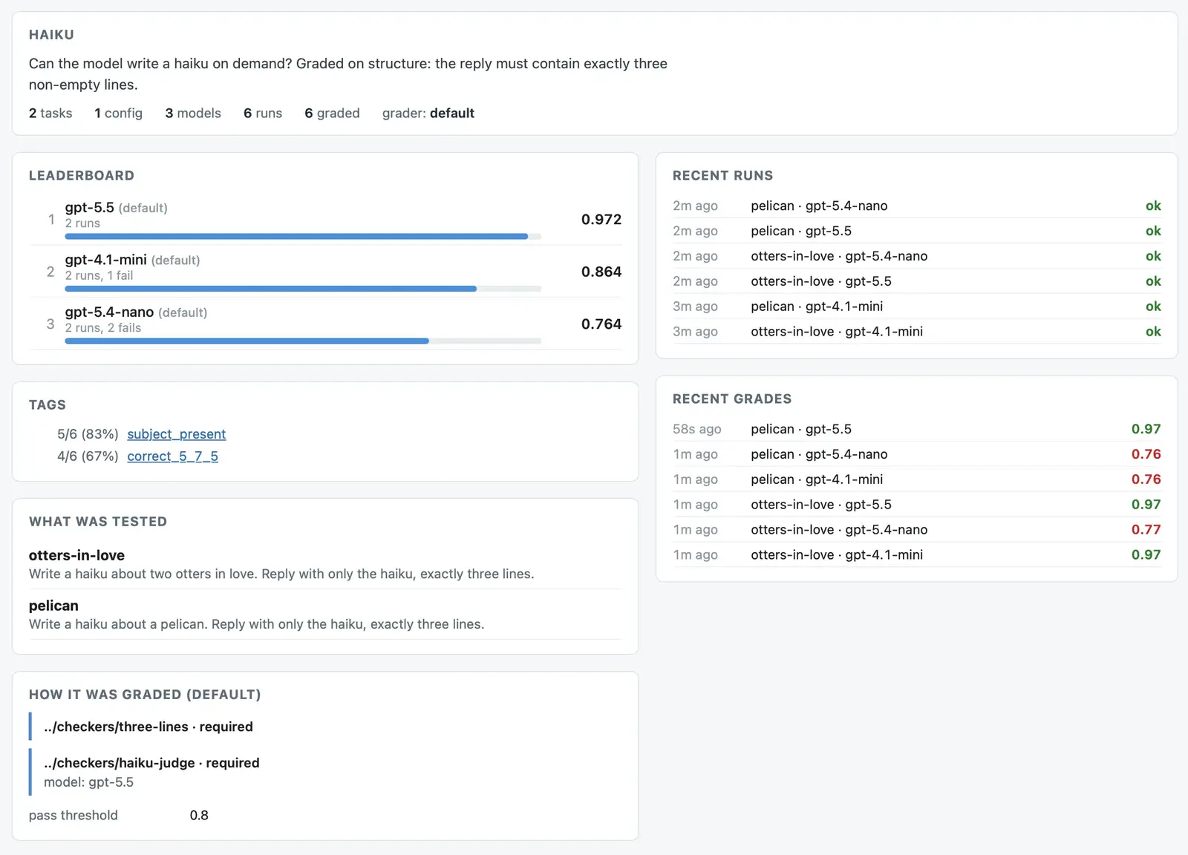The image size is (1188, 855).
Task: Click the 0.764 leaderboard score
Action: pos(601,324)
